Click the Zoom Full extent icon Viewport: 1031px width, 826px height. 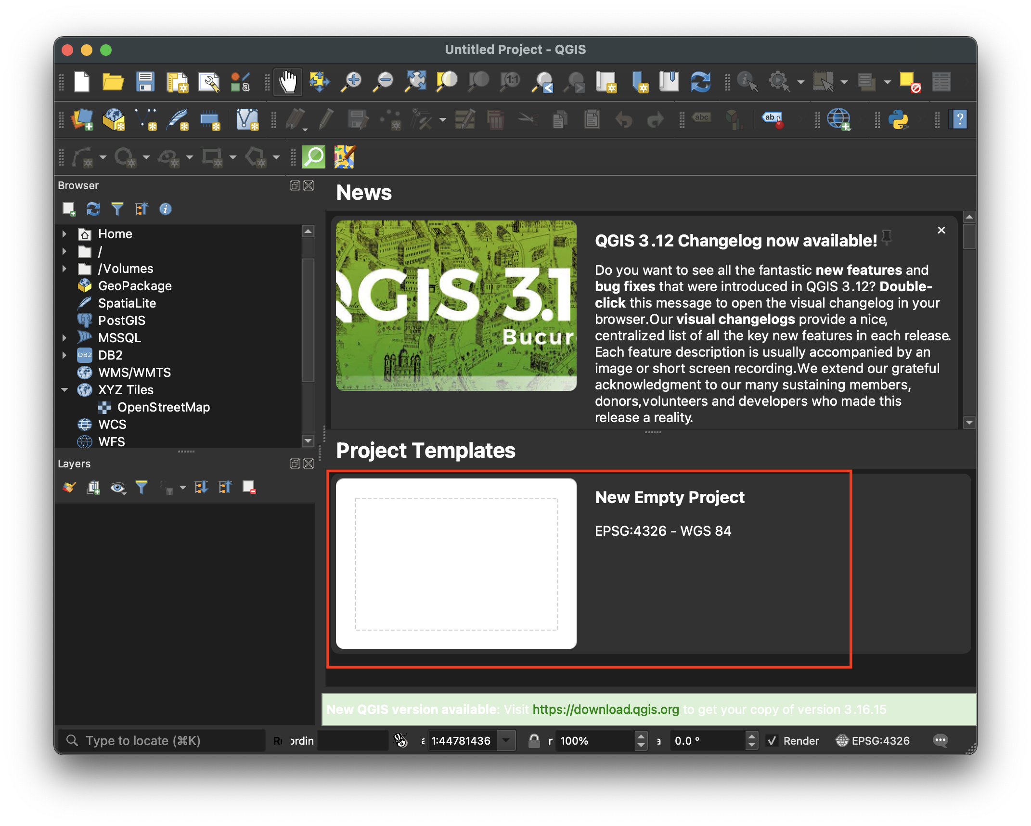[x=415, y=82]
